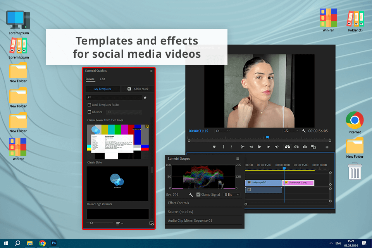Open Program monitor settings wrench
Image resolution: width=372 pixels, height=248 pixels.
pyautogui.click(x=304, y=131)
